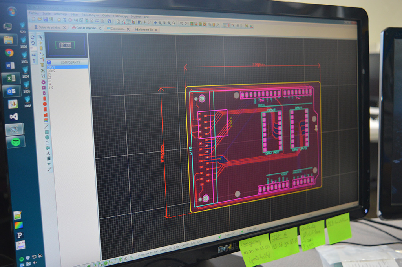402x267 pixels.
Task: Select the padstack layers tool
Action: [x=46, y=120]
